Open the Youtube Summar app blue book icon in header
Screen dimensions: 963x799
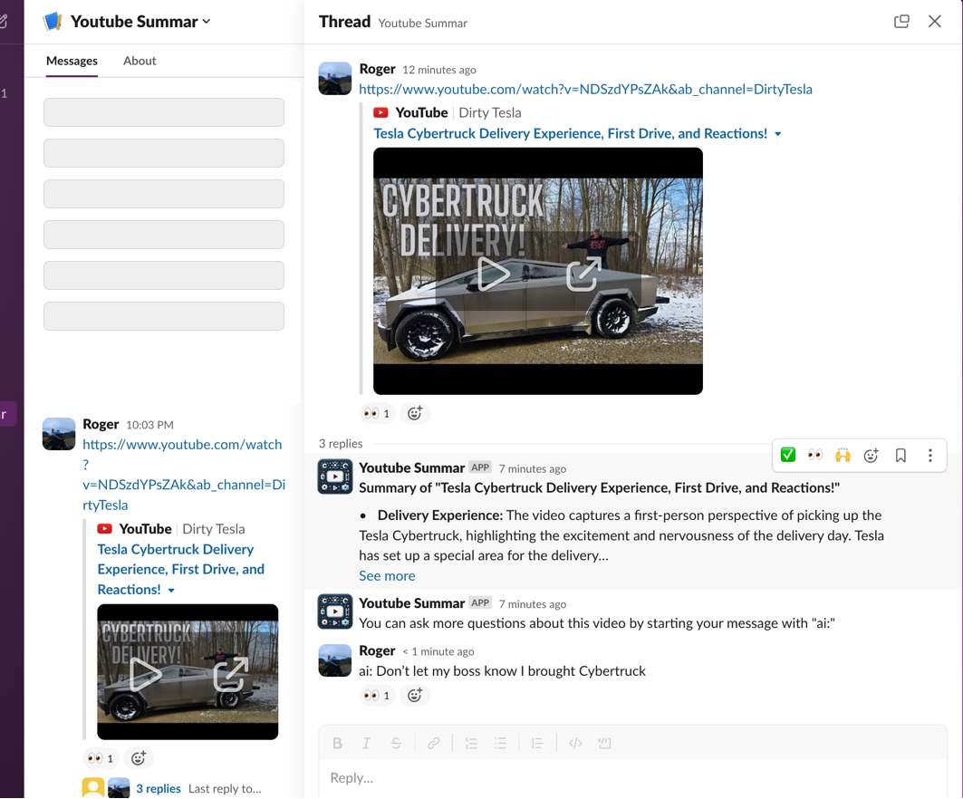click(53, 22)
